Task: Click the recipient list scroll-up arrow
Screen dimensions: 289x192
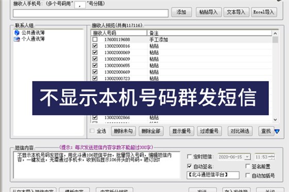Action: pyautogui.click(x=275, y=34)
